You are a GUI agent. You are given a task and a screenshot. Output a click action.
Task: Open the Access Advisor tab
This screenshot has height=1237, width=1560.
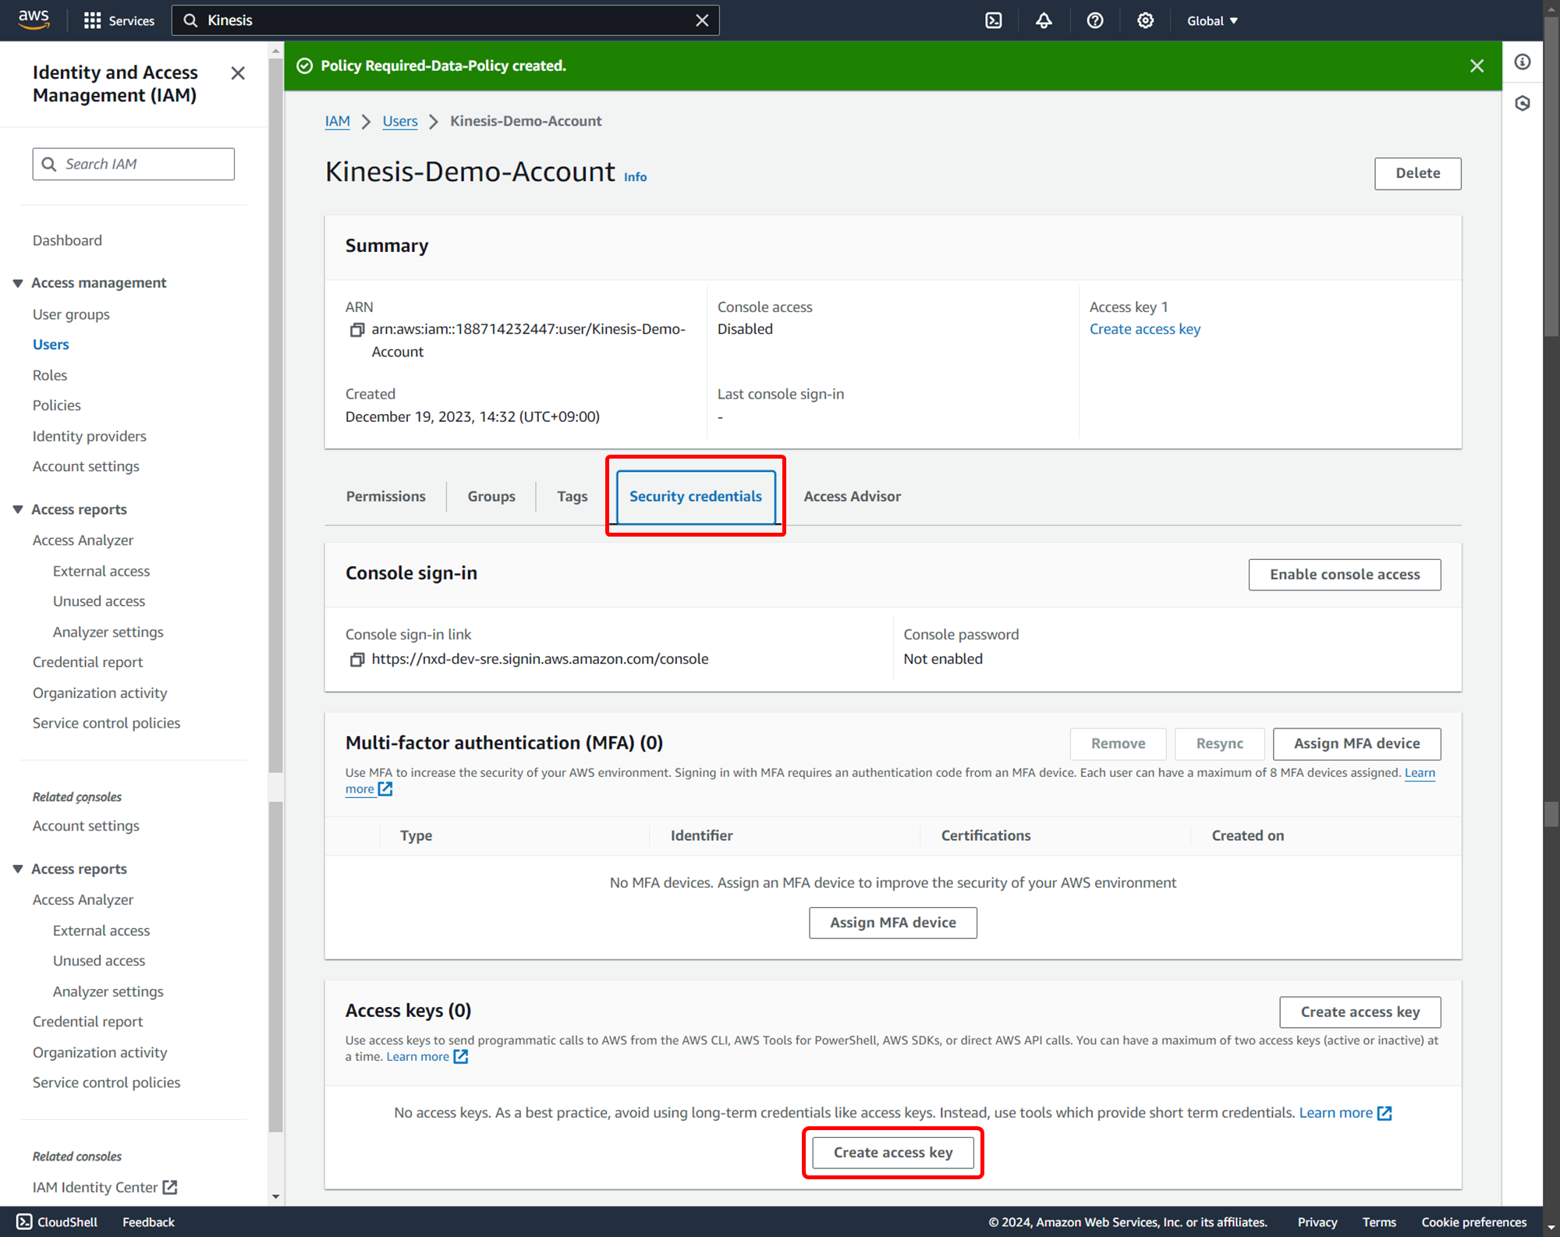[852, 497]
